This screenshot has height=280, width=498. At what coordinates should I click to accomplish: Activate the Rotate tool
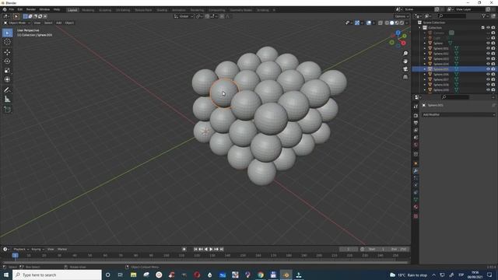pos(7,61)
